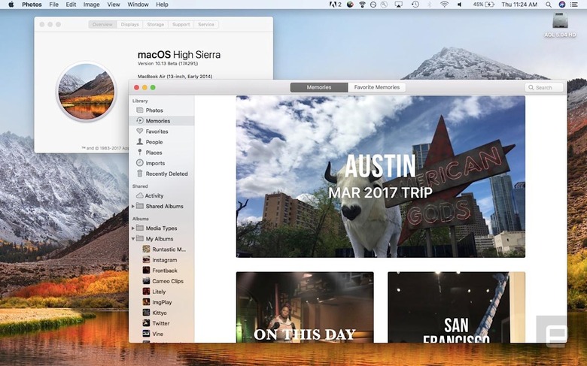Image resolution: width=587 pixels, height=366 pixels.
Task: Open the Instagram album
Action: pos(164,260)
